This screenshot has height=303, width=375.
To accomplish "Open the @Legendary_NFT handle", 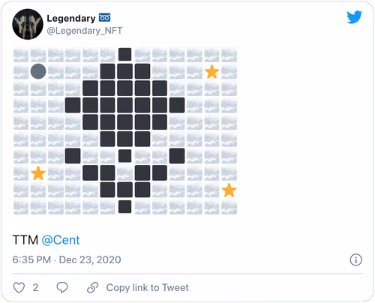I will 85,31.
